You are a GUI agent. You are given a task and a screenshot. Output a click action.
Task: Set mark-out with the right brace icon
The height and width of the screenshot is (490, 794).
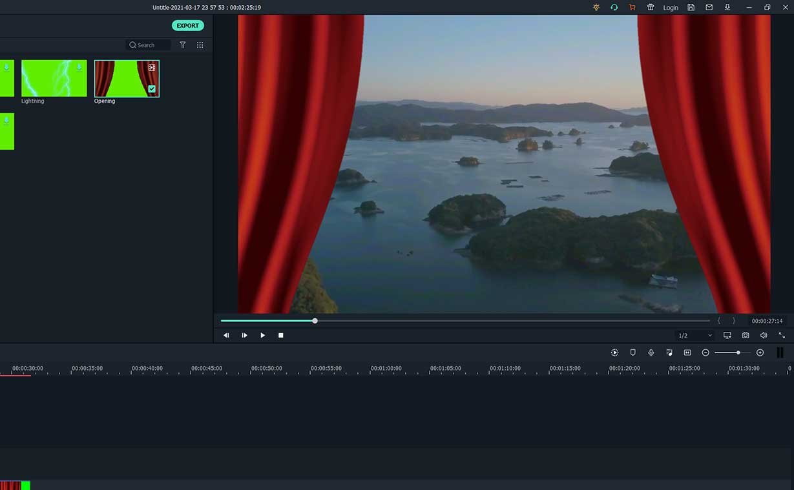(x=734, y=321)
